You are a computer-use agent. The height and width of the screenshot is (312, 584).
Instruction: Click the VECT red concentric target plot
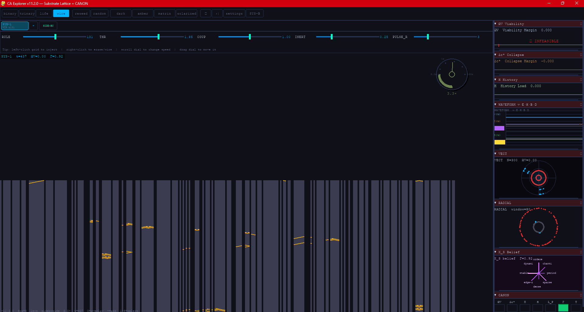[539, 178]
